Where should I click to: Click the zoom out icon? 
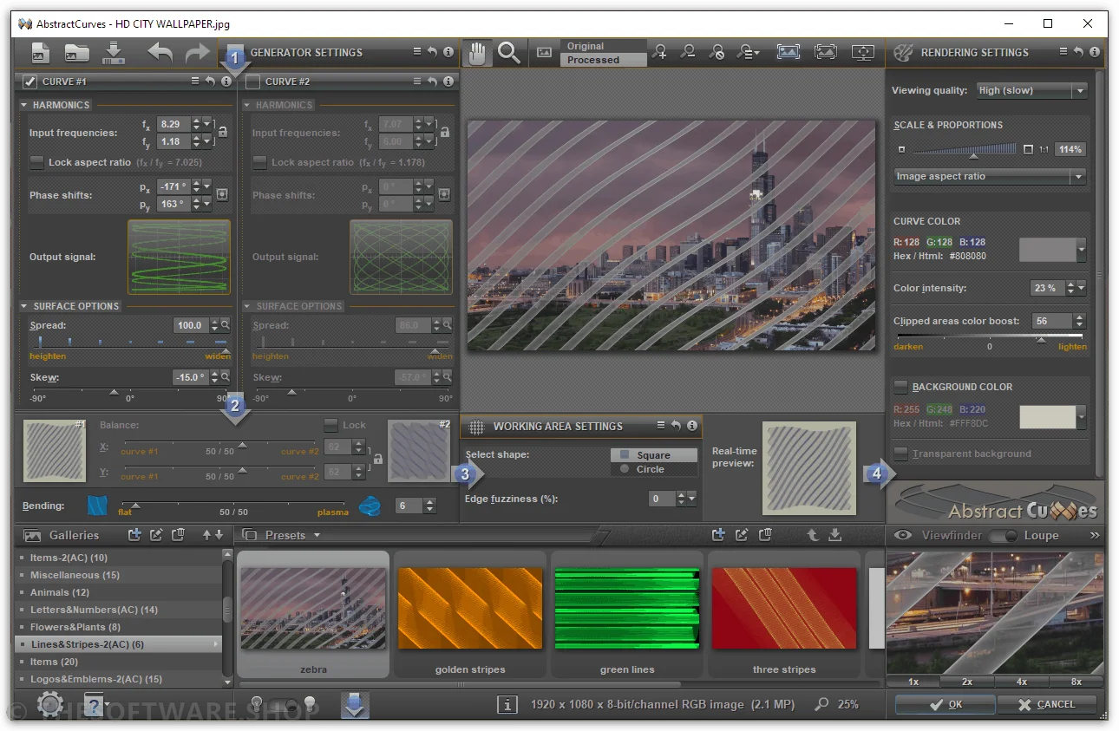point(688,52)
